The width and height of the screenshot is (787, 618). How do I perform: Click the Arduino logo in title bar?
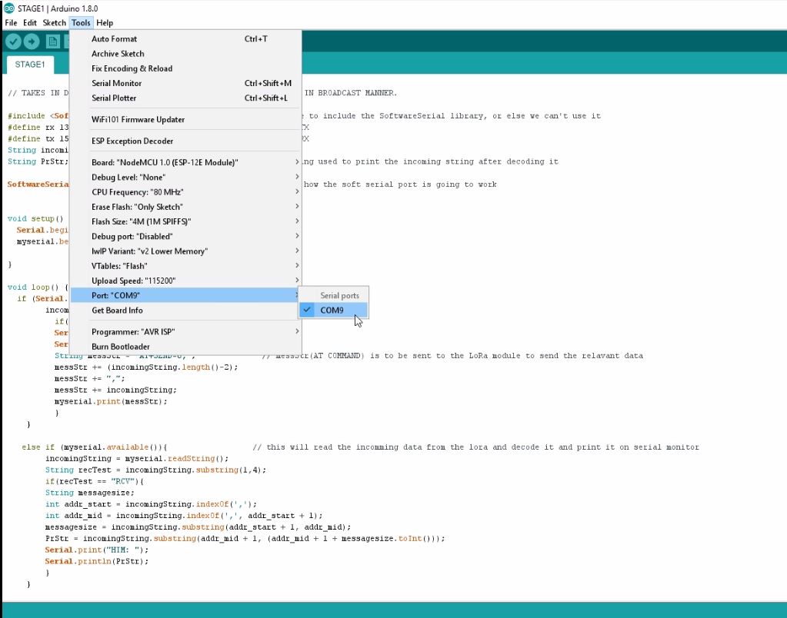8,8
